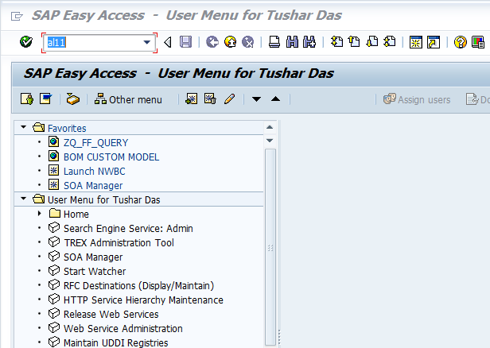Click the Change Favorites pencil icon
The image size is (490, 348).
229,99
